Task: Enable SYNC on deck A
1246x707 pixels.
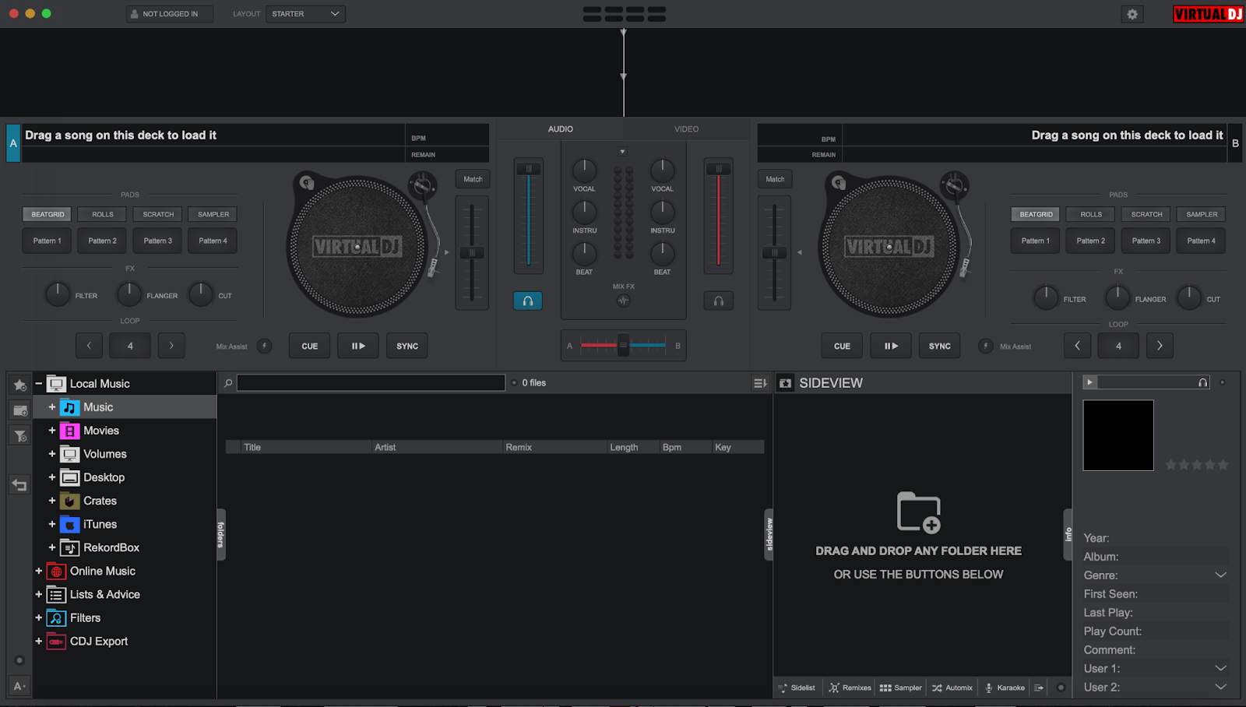Action: pyautogui.click(x=407, y=346)
